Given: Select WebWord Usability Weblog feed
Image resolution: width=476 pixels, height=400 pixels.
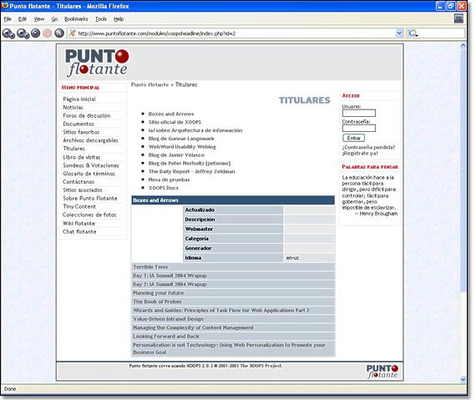Looking at the screenshot, I should (x=182, y=147).
